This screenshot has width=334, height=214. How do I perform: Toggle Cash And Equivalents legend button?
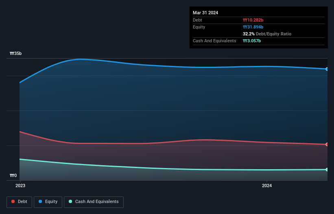(x=94, y=202)
